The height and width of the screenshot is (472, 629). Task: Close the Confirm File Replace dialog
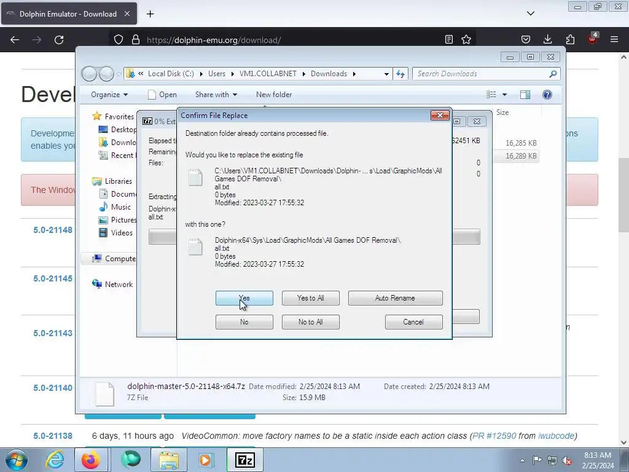(440, 115)
